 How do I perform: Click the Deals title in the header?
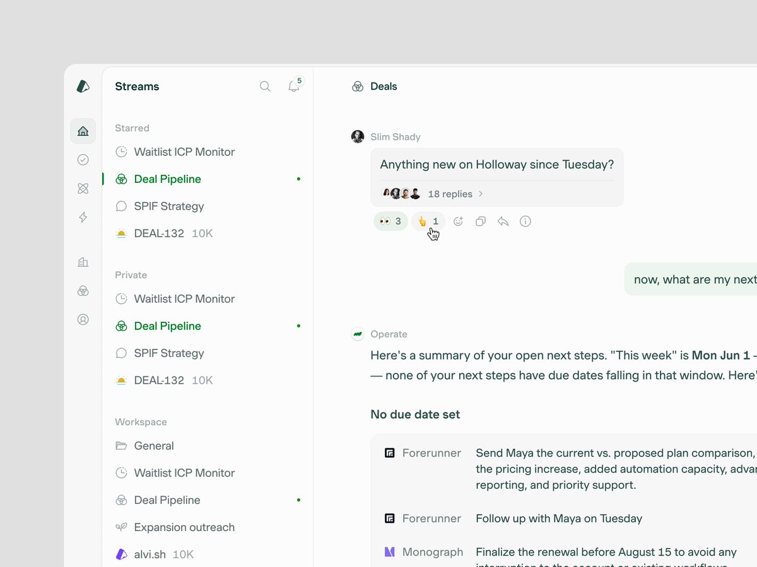point(384,86)
